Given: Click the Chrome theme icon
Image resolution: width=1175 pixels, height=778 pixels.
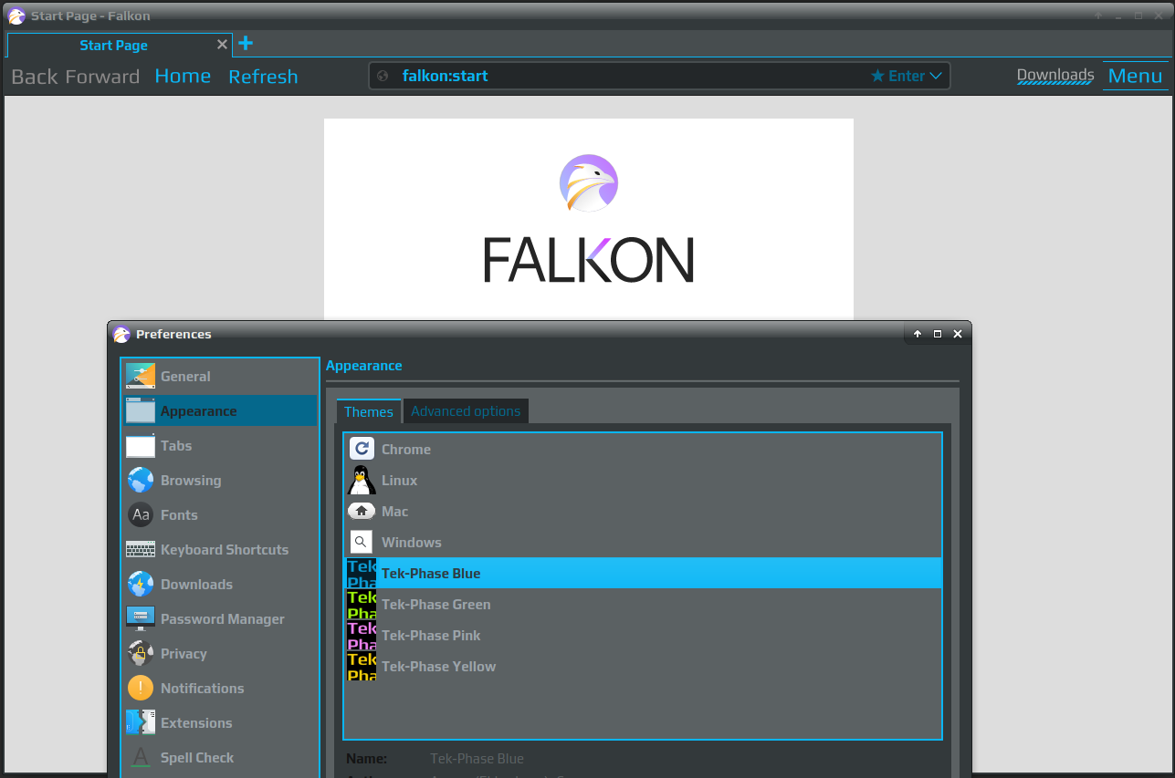Looking at the screenshot, I should pos(362,449).
